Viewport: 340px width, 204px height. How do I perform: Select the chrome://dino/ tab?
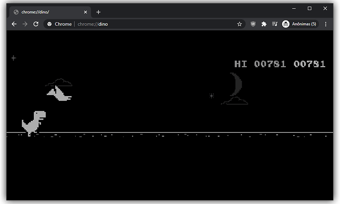pyautogui.click(x=50, y=12)
